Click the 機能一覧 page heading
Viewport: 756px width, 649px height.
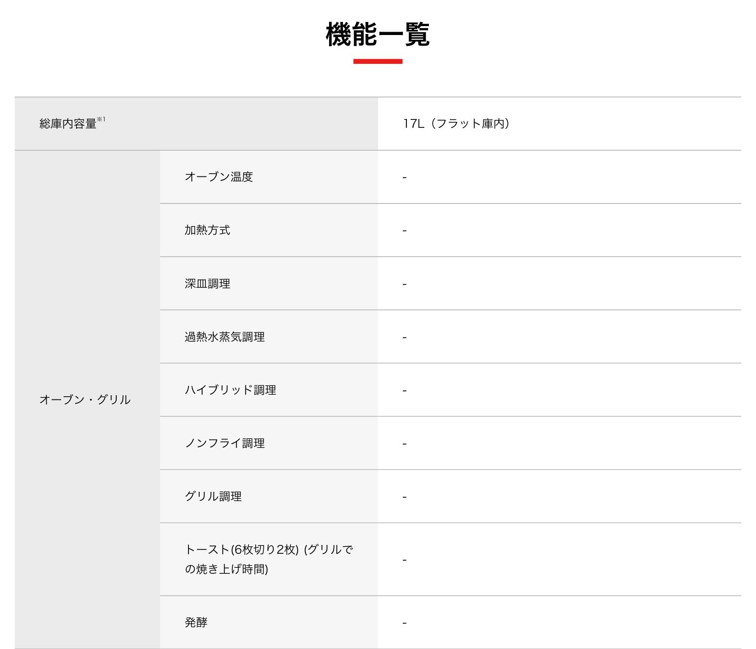pos(378,34)
